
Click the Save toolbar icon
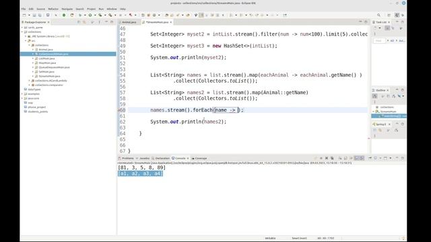point(34,15)
